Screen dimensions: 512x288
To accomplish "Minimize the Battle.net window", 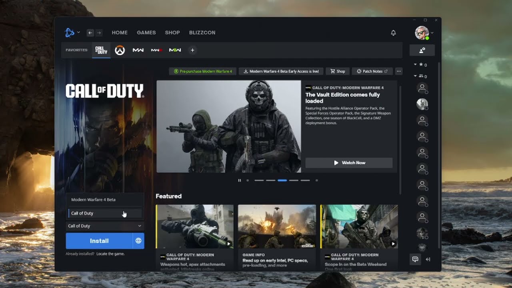I will [x=414, y=20].
